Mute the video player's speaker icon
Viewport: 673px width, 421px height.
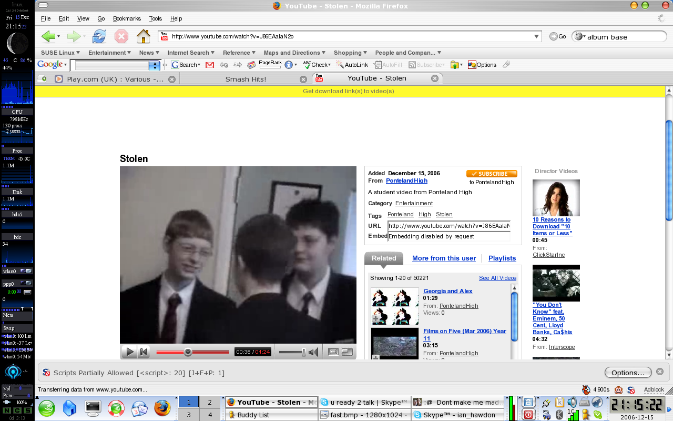(313, 352)
